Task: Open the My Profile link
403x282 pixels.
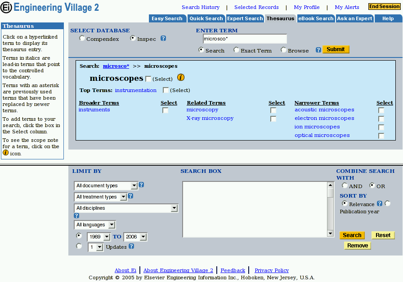Action: click(x=307, y=7)
